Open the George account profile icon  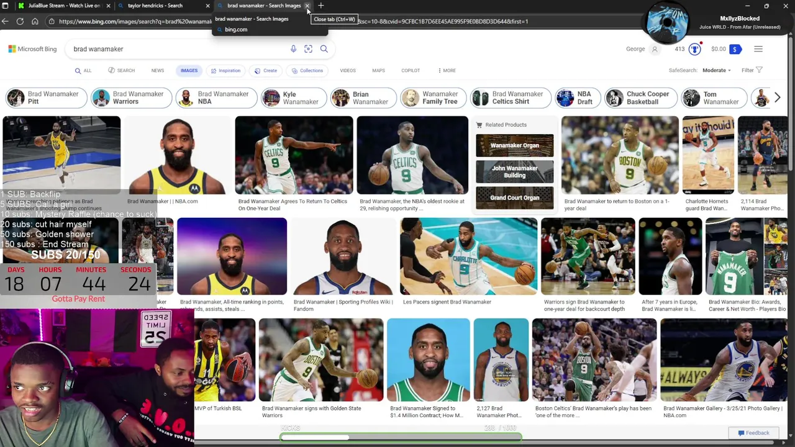[655, 49]
